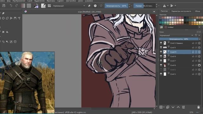Open horizontal mirror options arrow
Screen dimensions: 203x114
(168, 6)
